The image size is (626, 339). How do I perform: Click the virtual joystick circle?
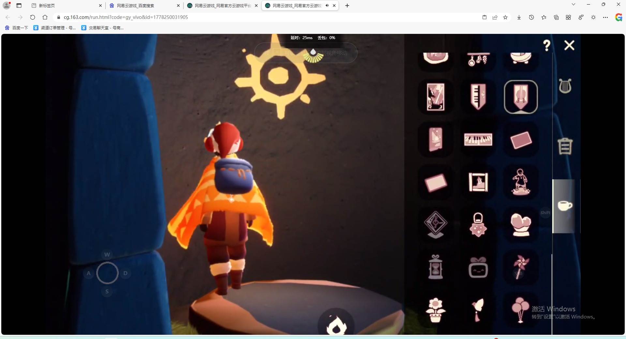pos(107,273)
